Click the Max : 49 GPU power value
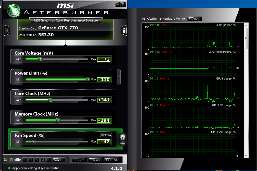The image size is (257, 171). [167, 25]
